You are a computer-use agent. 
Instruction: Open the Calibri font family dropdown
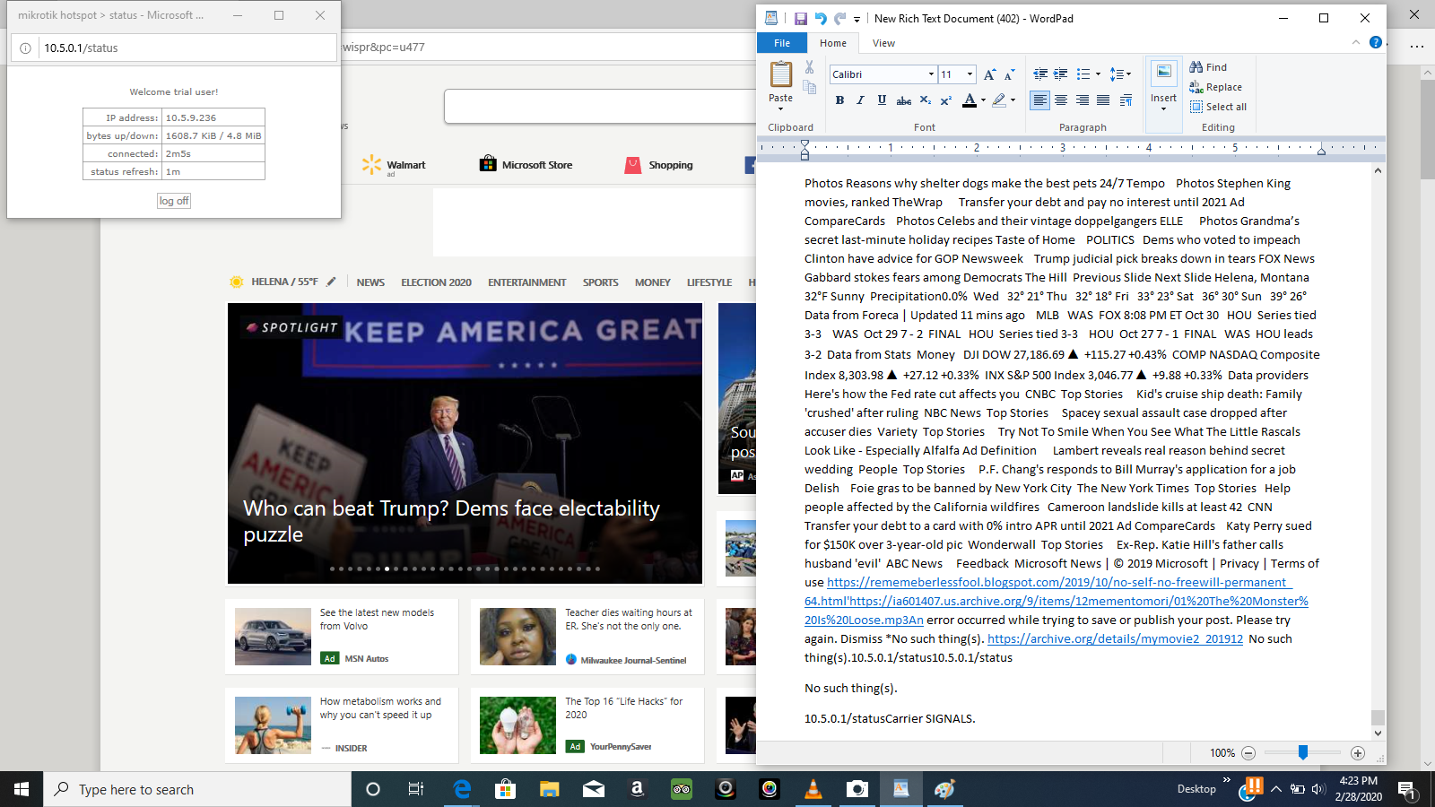(x=931, y=74)
